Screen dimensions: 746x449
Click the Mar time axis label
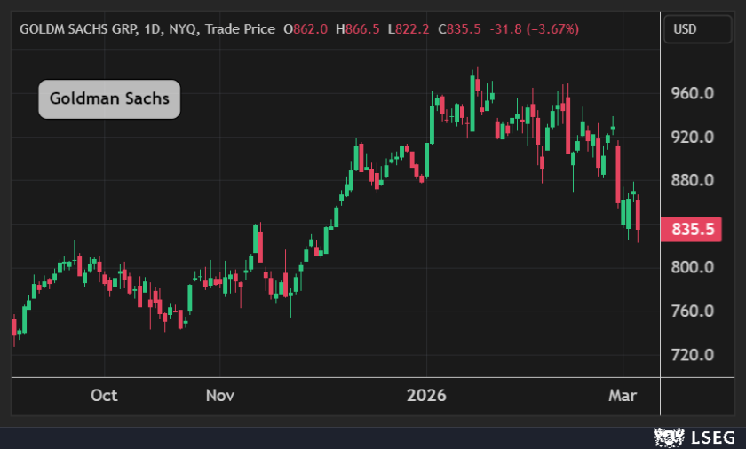pyautogui.click(x=623, y=396)
